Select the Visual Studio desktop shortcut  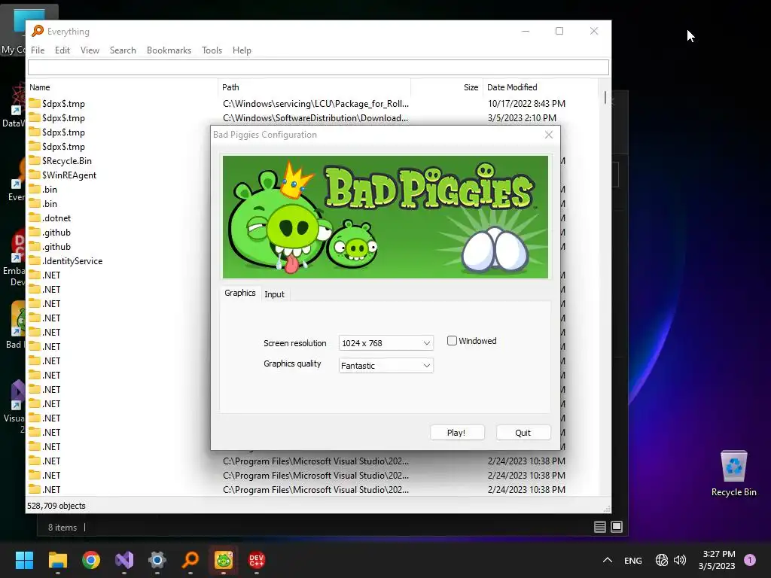click(x=15, y=407)
